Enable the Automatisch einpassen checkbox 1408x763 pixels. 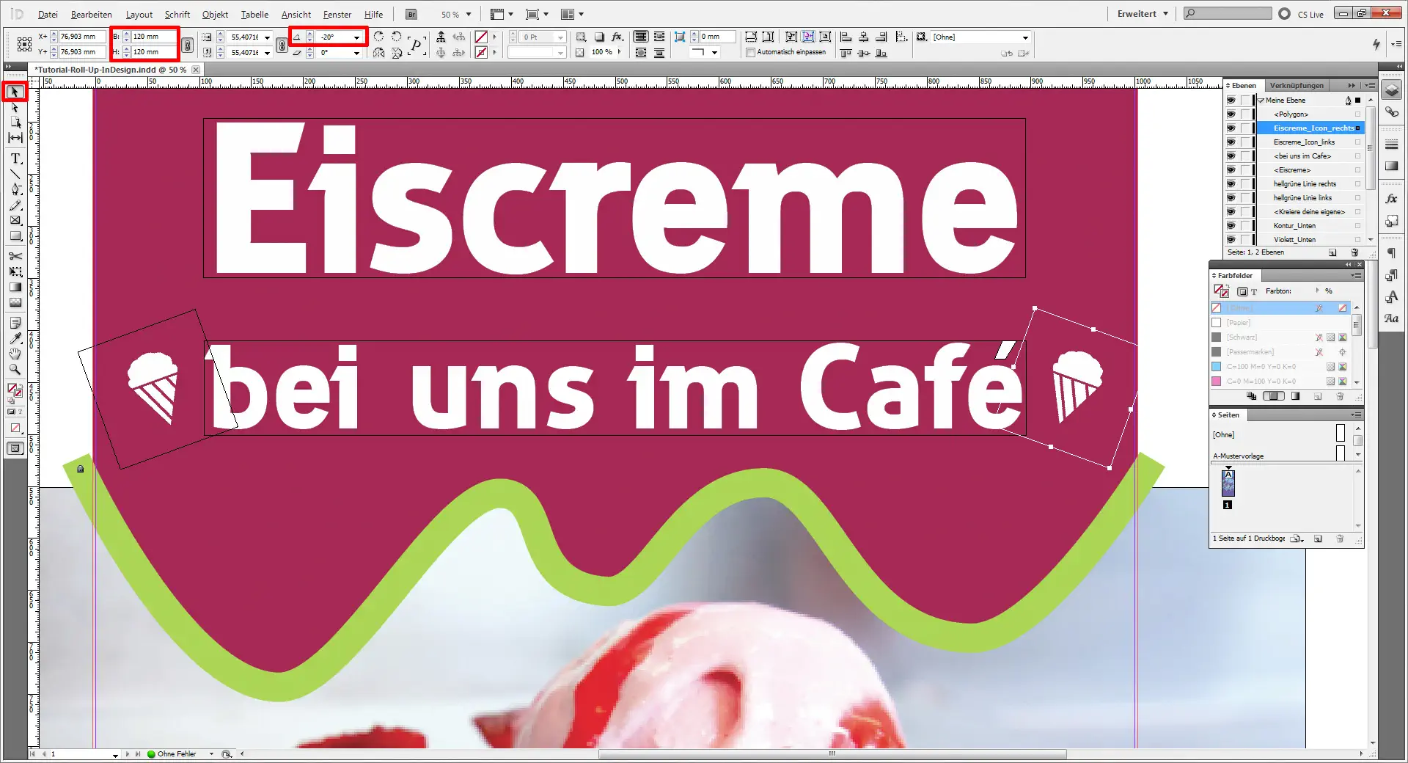pyautogui.click(x=751, y=51)
